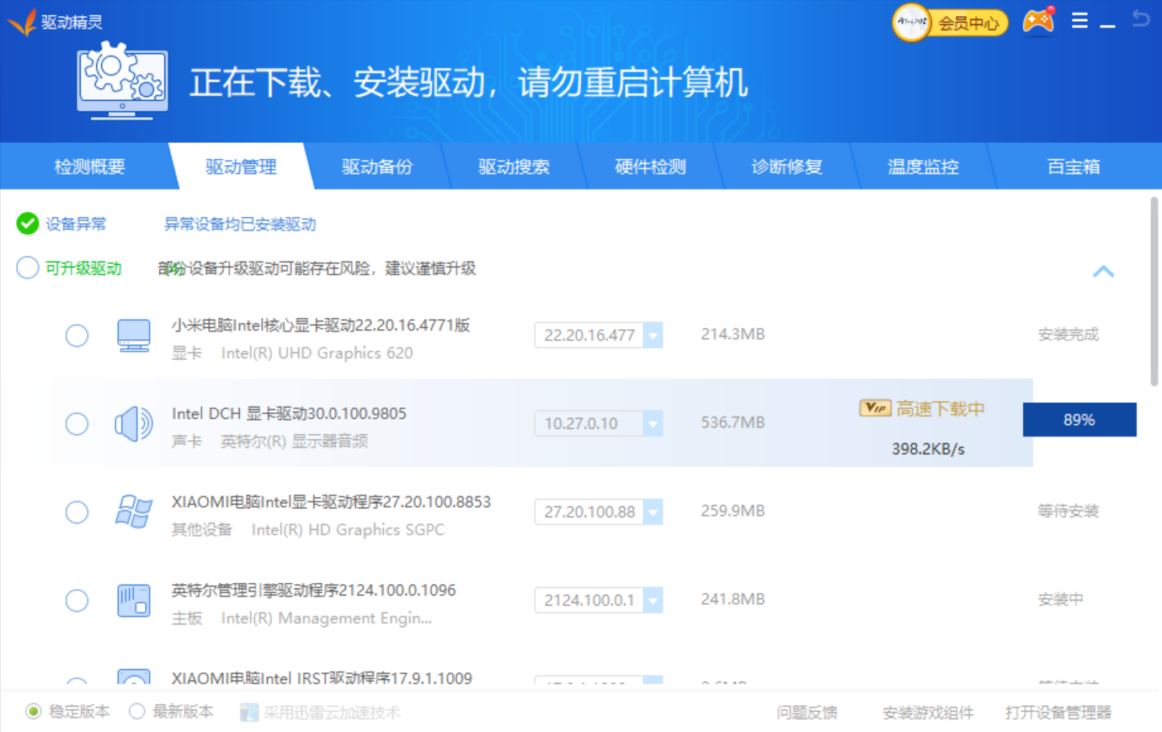Click the 可升级驱动 heading text
This screenshot has width=1162, height=732.
pyautogui.click(x=83, y=268)
